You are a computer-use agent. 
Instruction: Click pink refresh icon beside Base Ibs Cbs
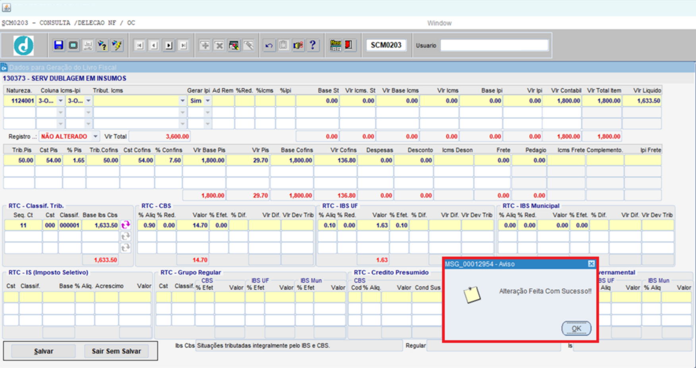click(126, 225)
